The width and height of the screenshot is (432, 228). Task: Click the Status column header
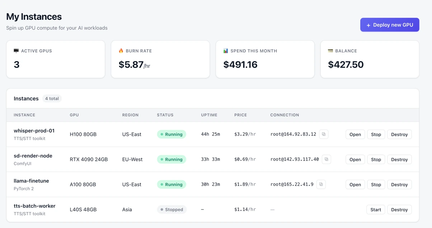point(165,115)
